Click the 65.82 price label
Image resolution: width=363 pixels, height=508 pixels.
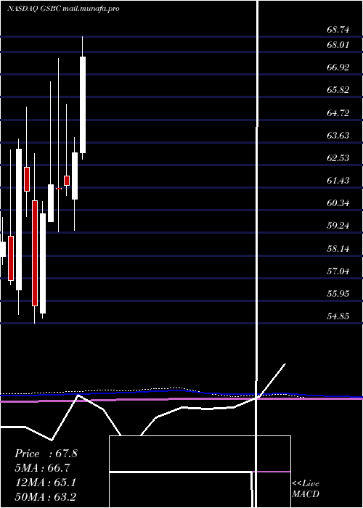coord(338,90)
